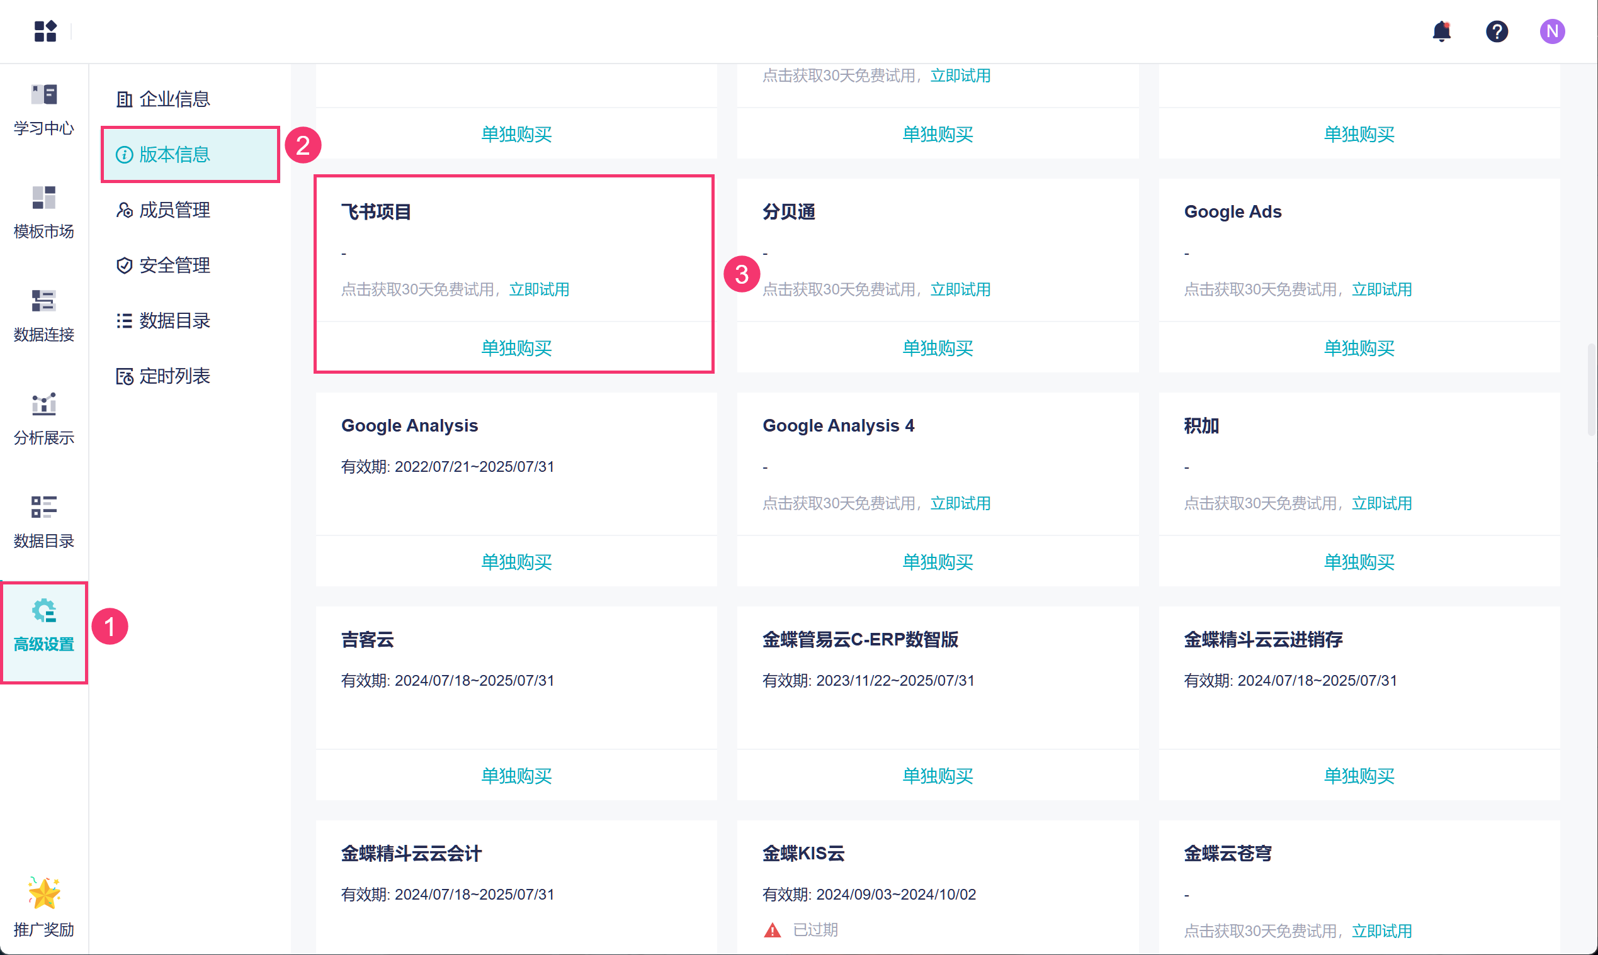Image resolution: width=1598 pixels, height=955 pixels.
Task: Open the help question mark icon
Action: pyautogui.click(x=1496, y=31)
